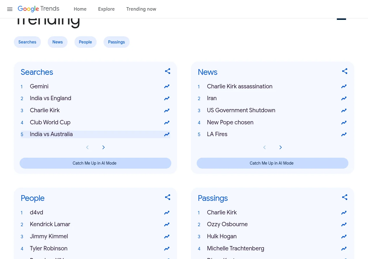Image resolution: width=368 pixels, height=259 pixels.
Task: Open the Jimmy Kimmel entry
Action: [49, 237]
